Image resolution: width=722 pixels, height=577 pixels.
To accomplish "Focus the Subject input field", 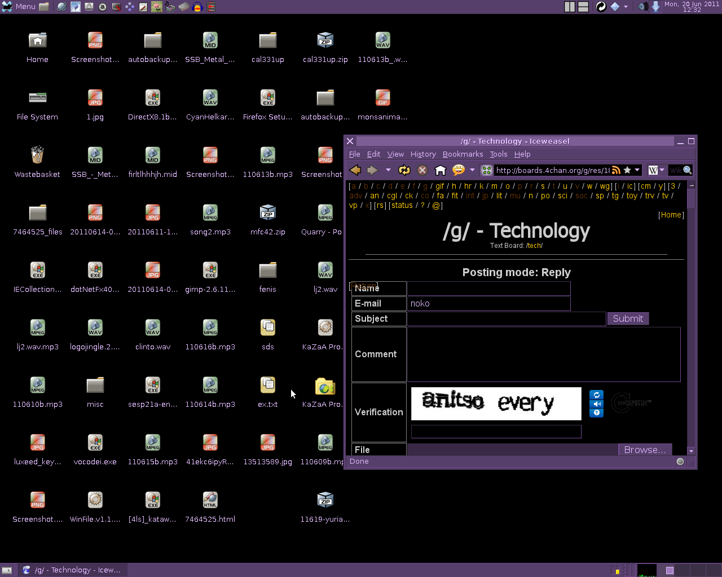I will [507, 319].
